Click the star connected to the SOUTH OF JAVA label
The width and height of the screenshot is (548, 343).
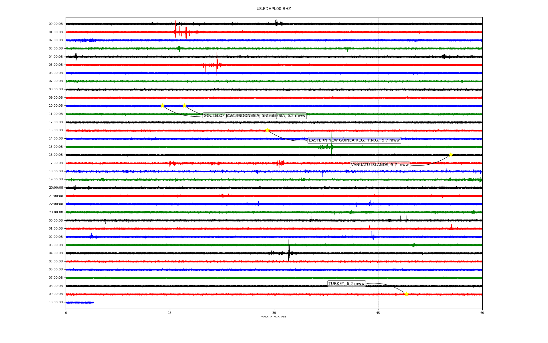tap(162, 105)
